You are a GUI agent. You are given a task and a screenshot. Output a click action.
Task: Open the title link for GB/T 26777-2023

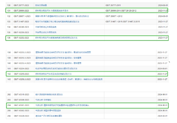[x=42, y=5]
